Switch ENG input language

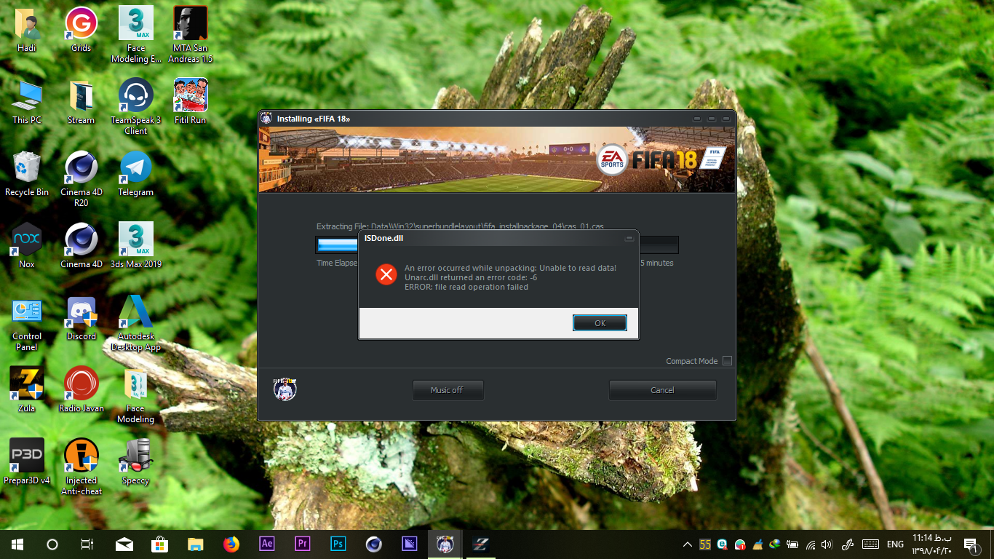[895, 544]
